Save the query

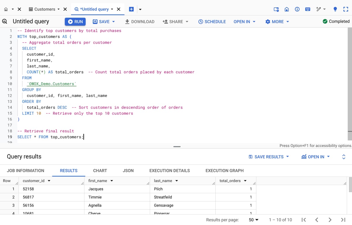click(x=101, y=22)
